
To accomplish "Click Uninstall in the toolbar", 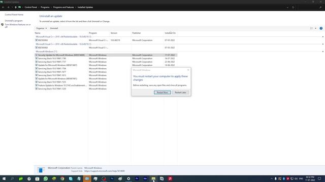I will pos(54,28).
